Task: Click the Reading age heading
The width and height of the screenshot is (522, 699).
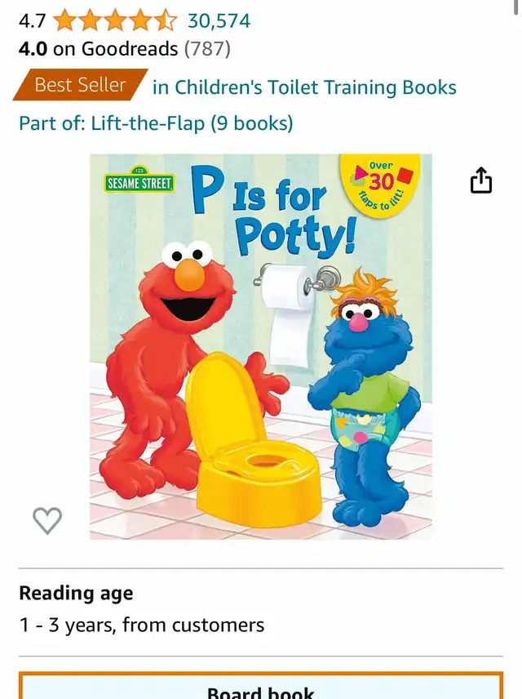Action: click(76, 594)
